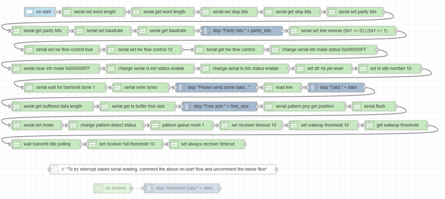Select the serial set line inverse node
Viewport: 445px width, 199px height.
click(344, 31)
